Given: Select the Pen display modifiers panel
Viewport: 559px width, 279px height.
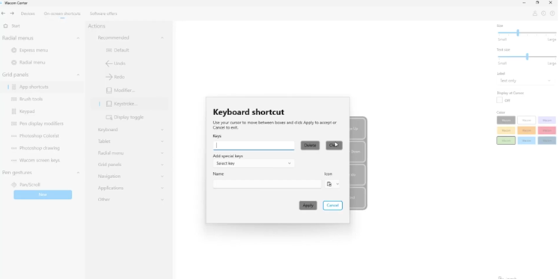Looking at the screenshot, I should [x=41, y=123].
